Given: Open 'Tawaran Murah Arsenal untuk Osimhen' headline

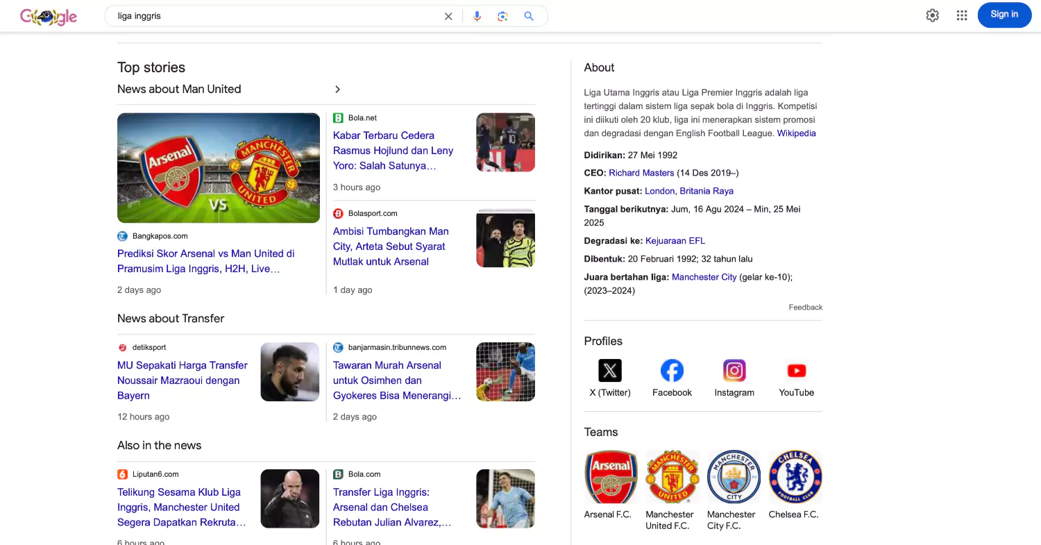Looking at the screenshot, I should (397, 380).
